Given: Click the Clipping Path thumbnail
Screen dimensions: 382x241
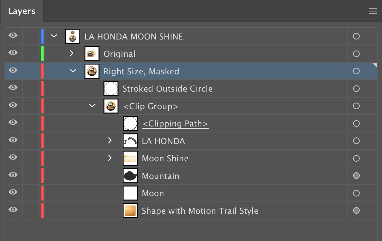Looking at the screenshot, I should (130, 123).
